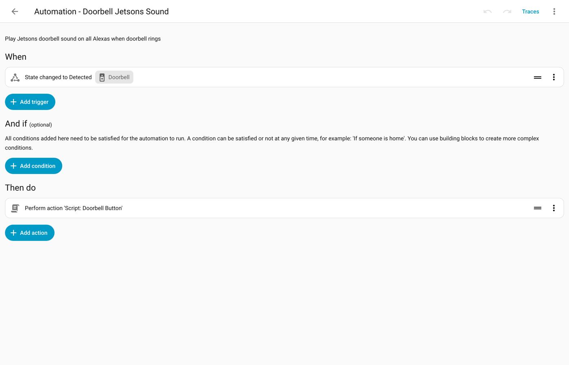569x365 pixels.
Task: Add a new condition
Action: [33, 166]
